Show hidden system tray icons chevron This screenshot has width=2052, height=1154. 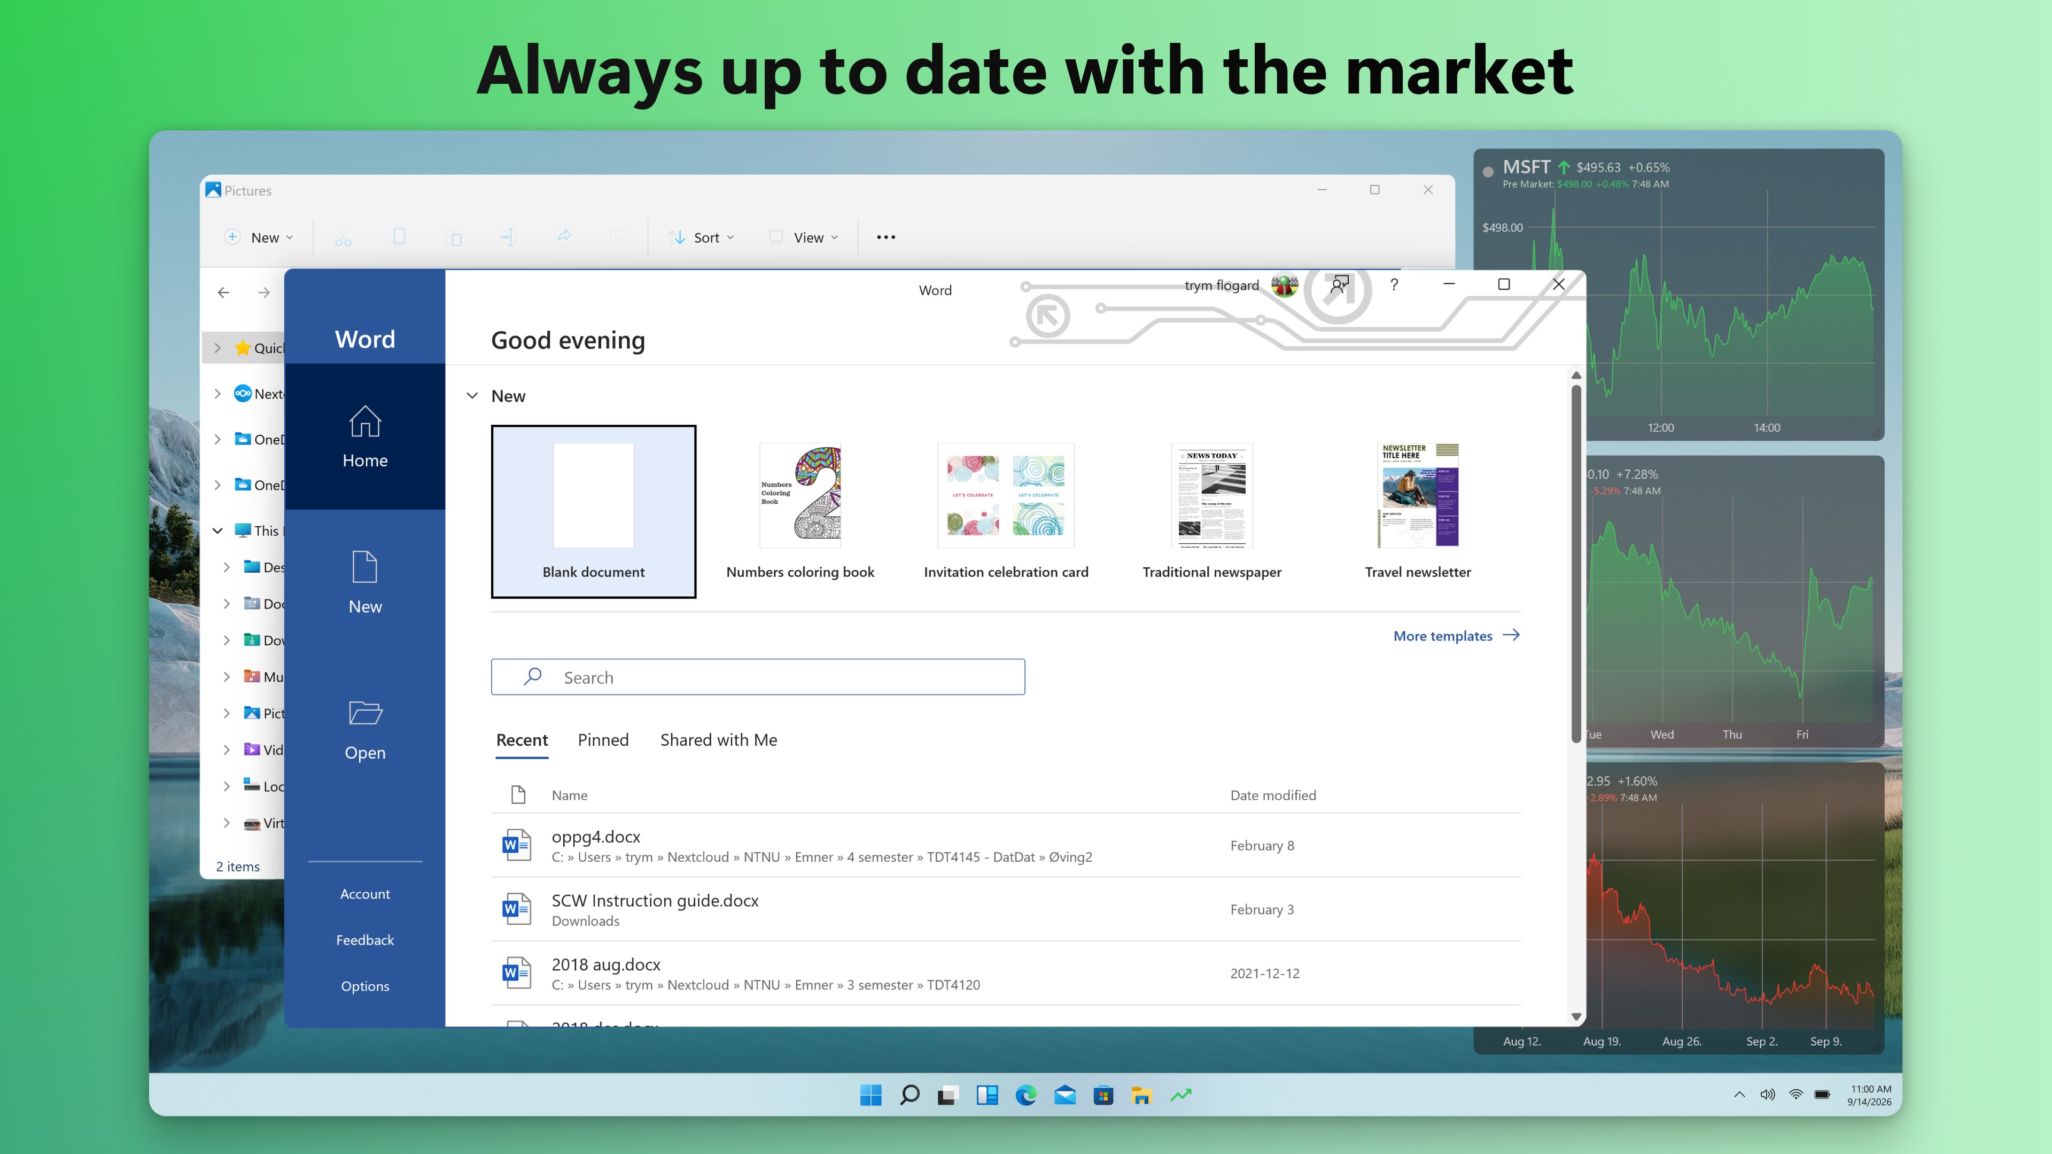tap(1740, 1094)
